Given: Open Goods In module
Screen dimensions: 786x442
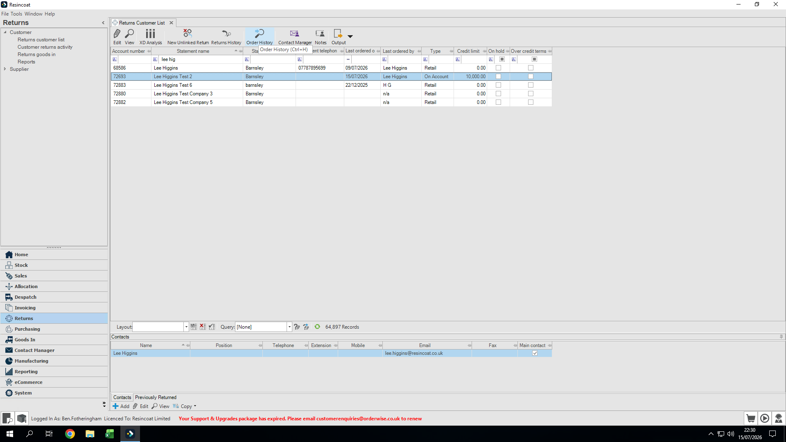Looking at the screenshot, I should [x=54, y=340].
